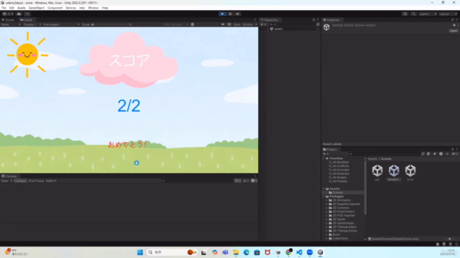Open the Layers dropdown
The image size is (460, 258).
point(428,14)
